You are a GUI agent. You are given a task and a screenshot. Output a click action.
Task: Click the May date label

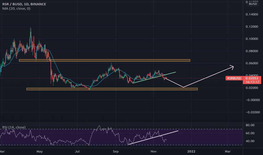click(40, 152)
